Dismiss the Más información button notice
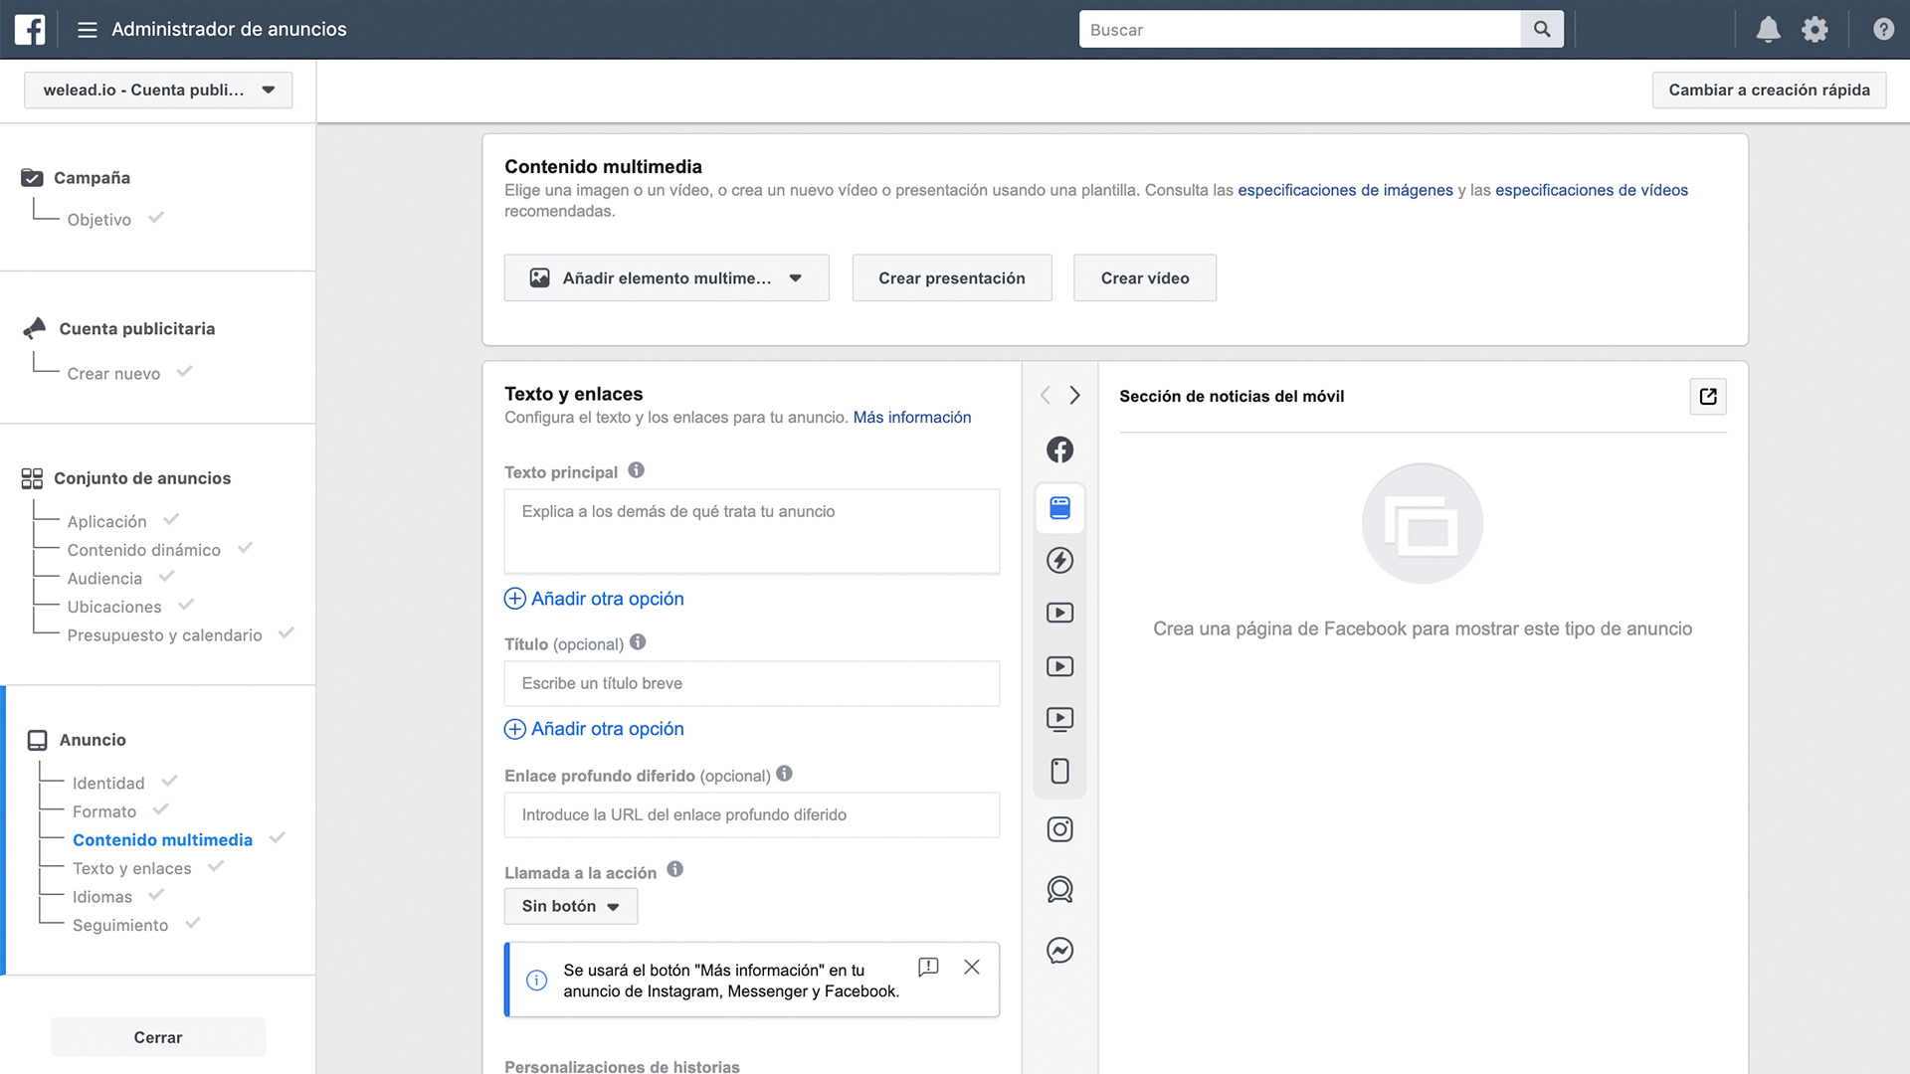This screenshot has height=1074, width=1910. pyautogui.click(x=972, y=968)
